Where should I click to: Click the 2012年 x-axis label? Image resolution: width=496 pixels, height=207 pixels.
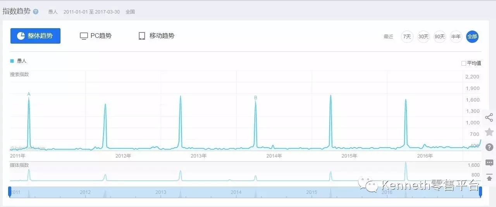click(x=124, y=156)
